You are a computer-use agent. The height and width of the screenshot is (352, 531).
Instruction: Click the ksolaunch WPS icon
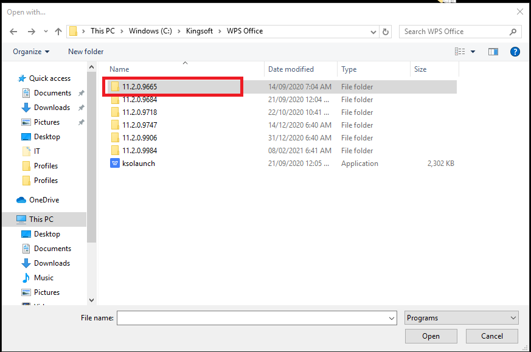[115, 164]
